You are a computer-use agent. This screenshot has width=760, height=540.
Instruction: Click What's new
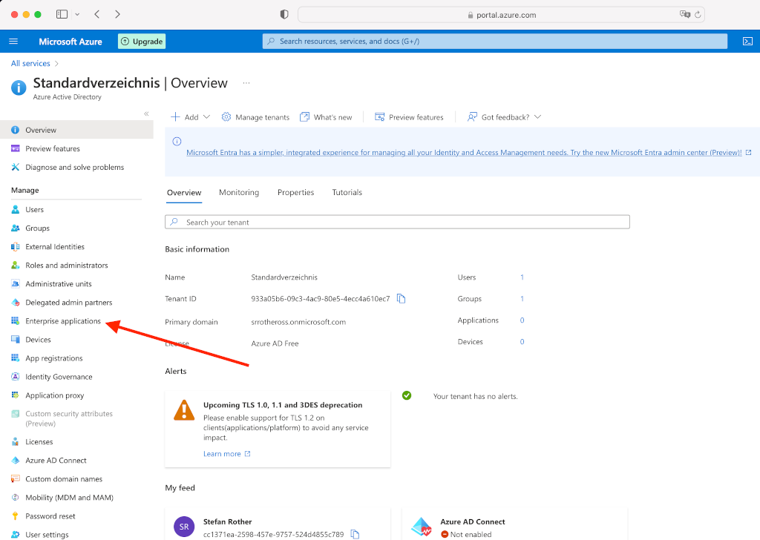tap(326, 117)
